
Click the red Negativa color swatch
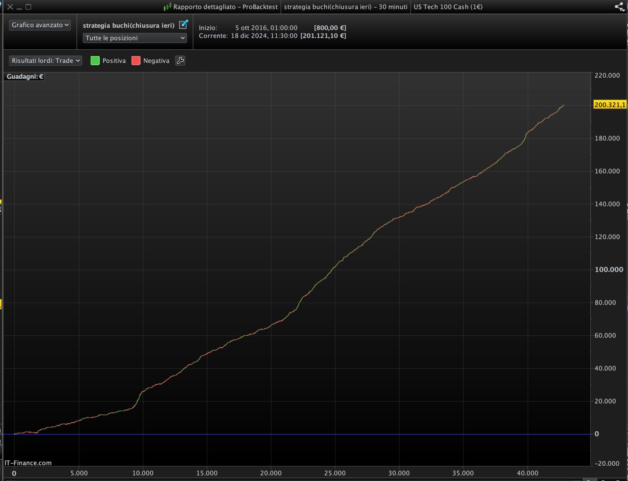(136, 61)
